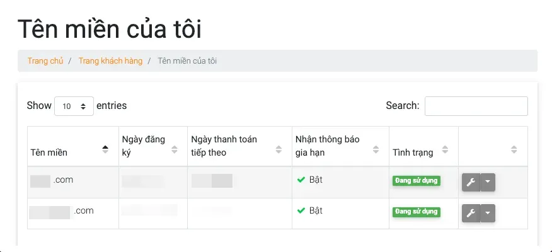Open the wrench manage icon in second .com row
Viewport: 552px width, 252px height.
(471, 214)
